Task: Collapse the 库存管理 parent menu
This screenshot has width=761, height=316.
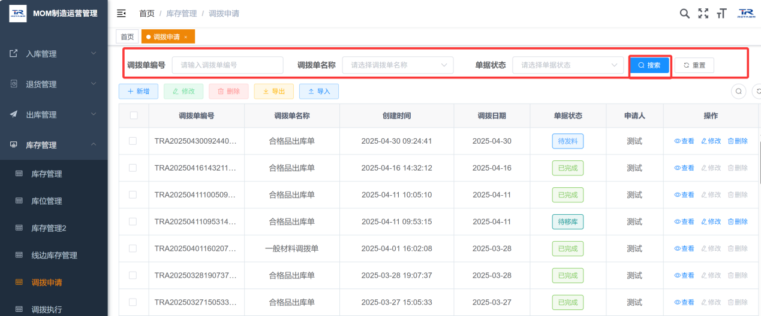Action: point(54,145)
